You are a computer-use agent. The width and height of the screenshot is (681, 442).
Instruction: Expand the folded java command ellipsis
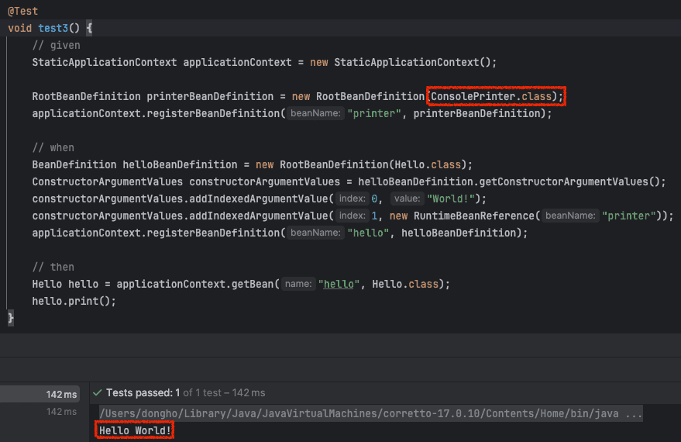634,413
